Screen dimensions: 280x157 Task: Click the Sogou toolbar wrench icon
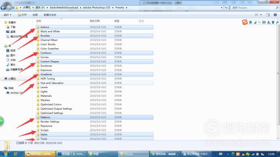277,22
